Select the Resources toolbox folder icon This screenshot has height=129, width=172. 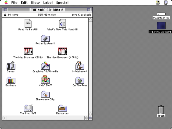pos(63,108)
